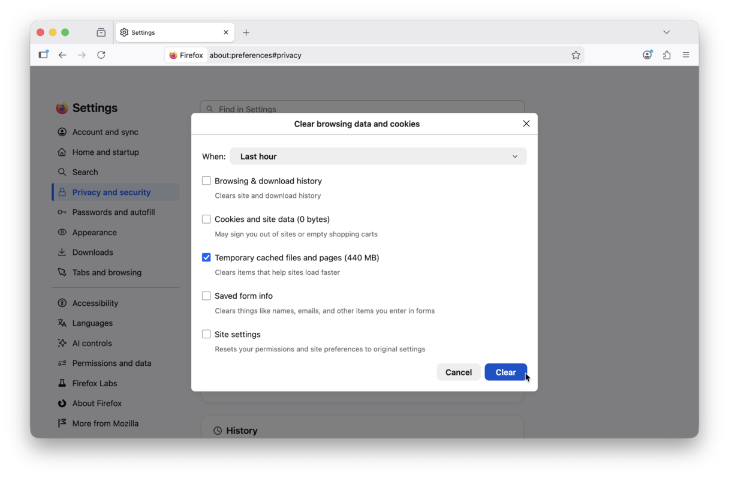Go back using the back arrow
Image resolution: width=729 pixels, height=478 pixels.
tap(62, 55)
